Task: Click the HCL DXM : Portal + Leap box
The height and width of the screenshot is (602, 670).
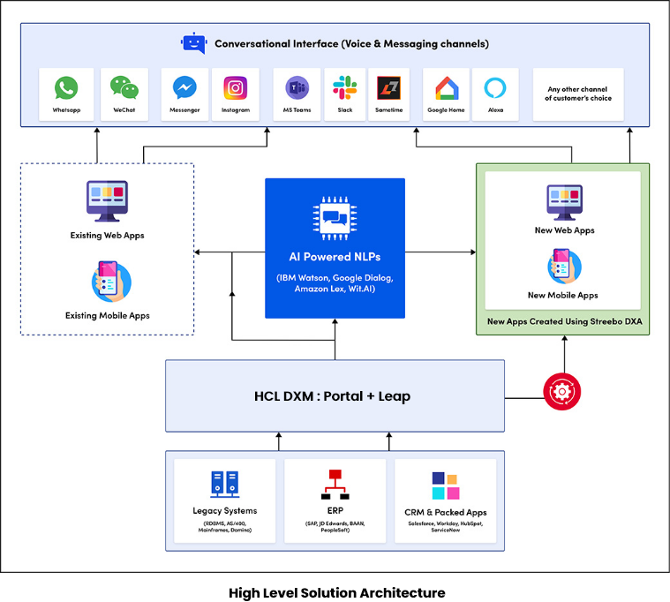Action: tap(335, 395)
